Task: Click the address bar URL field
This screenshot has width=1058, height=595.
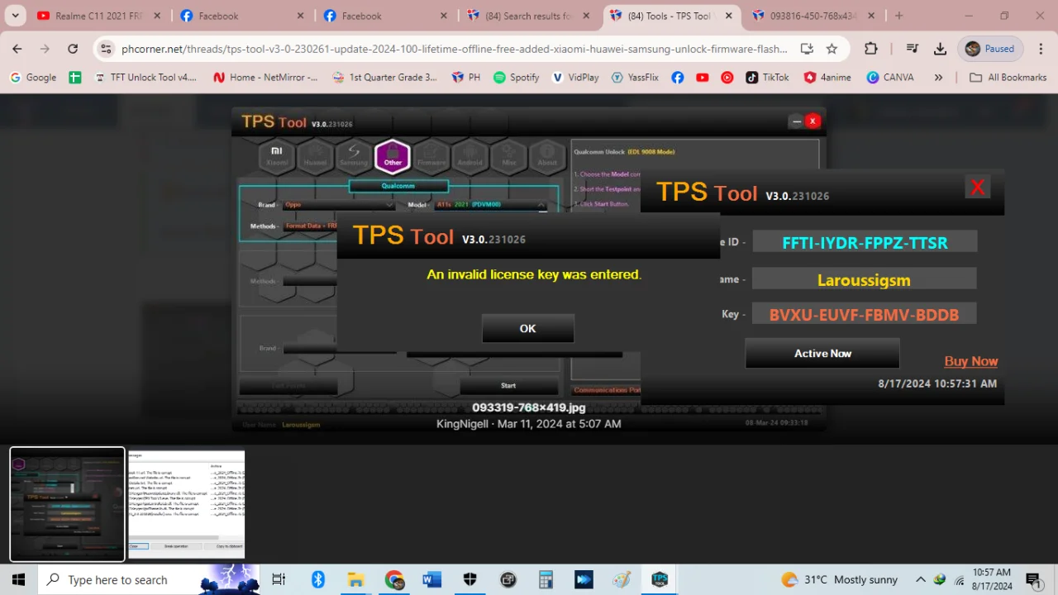Action: [455, 49]
